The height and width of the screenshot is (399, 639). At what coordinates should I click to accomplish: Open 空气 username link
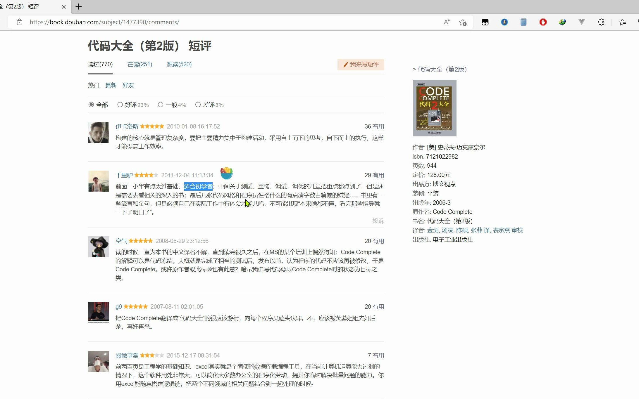coord(121,241)
